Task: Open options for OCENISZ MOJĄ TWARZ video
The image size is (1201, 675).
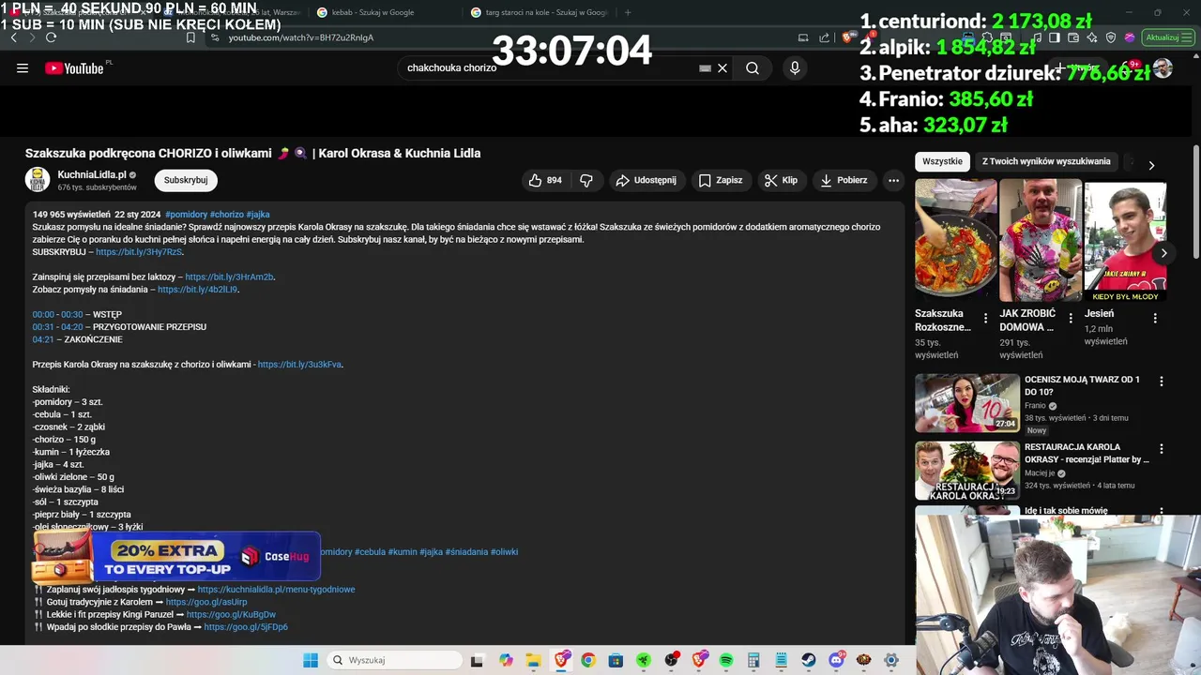Action: [x=1162, y=382]
